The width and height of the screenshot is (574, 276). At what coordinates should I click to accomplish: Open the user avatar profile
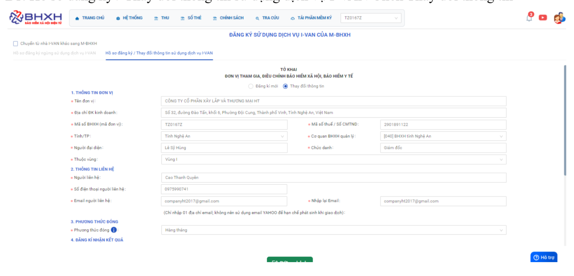[559, 18]
